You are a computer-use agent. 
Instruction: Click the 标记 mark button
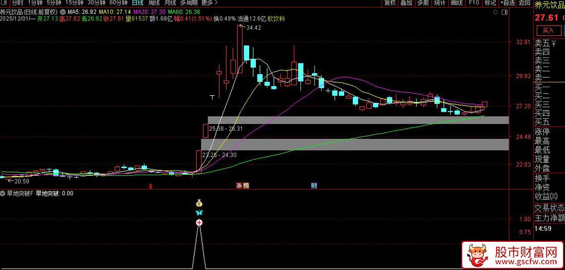pyautogui.click(x=490, y=3)
